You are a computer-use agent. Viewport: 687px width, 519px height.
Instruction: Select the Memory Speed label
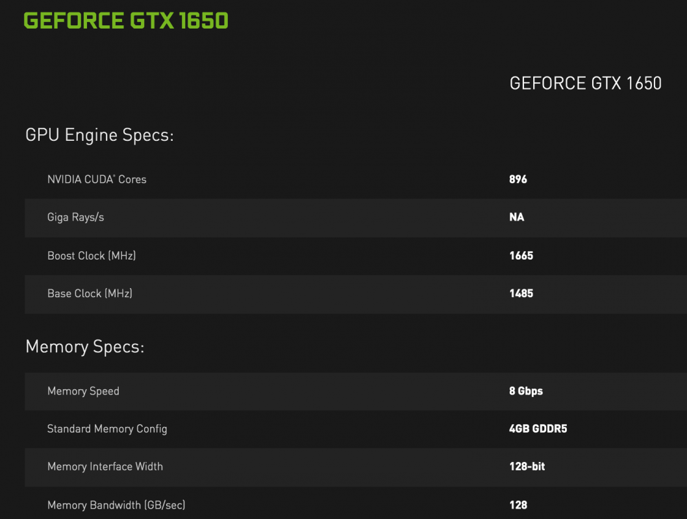tap(83, 391)
